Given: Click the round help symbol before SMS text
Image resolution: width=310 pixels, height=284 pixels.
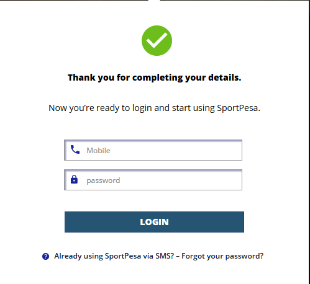Looking at the screenshot, I should click(45, 256).
